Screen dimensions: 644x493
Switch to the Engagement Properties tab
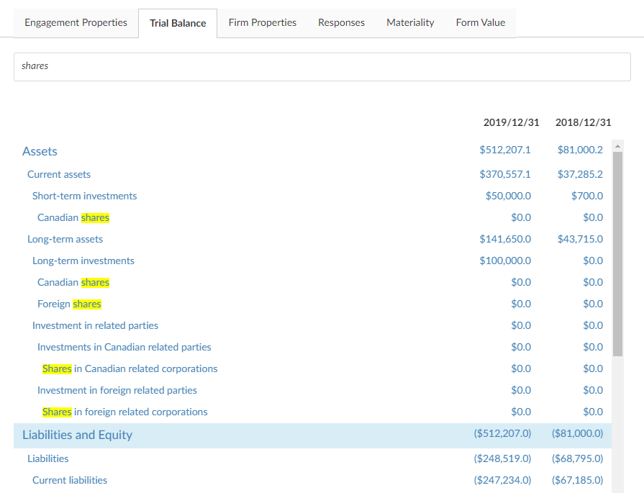pyautogui.click(x=76, y=22)
